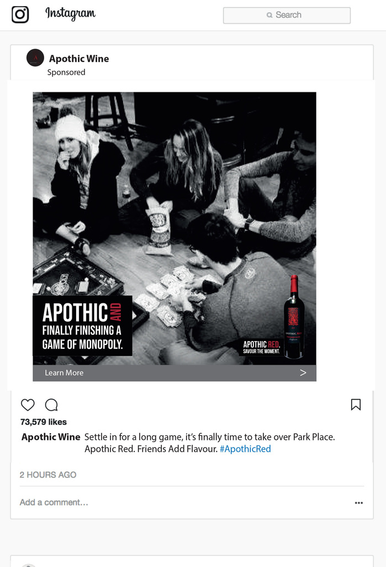Click the Monopoly ad photo thumbnail
The width and height of the screenshot is (386, 567).
click(x=174, y=228)
